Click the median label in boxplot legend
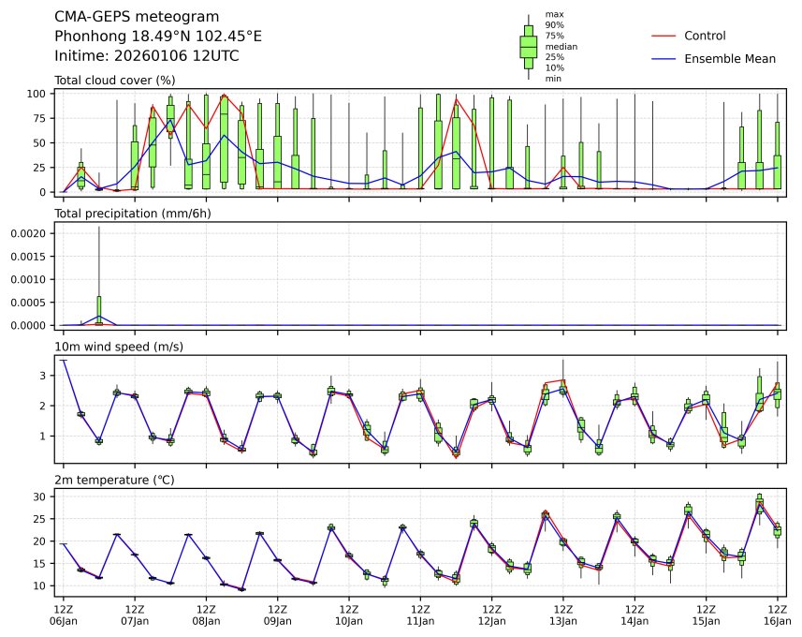Screen dimensions: 802x637 561,46
